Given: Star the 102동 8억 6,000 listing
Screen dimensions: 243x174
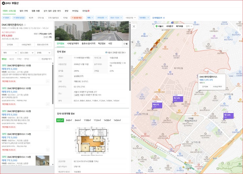Looking at the screenshot, I should point(48,127).
